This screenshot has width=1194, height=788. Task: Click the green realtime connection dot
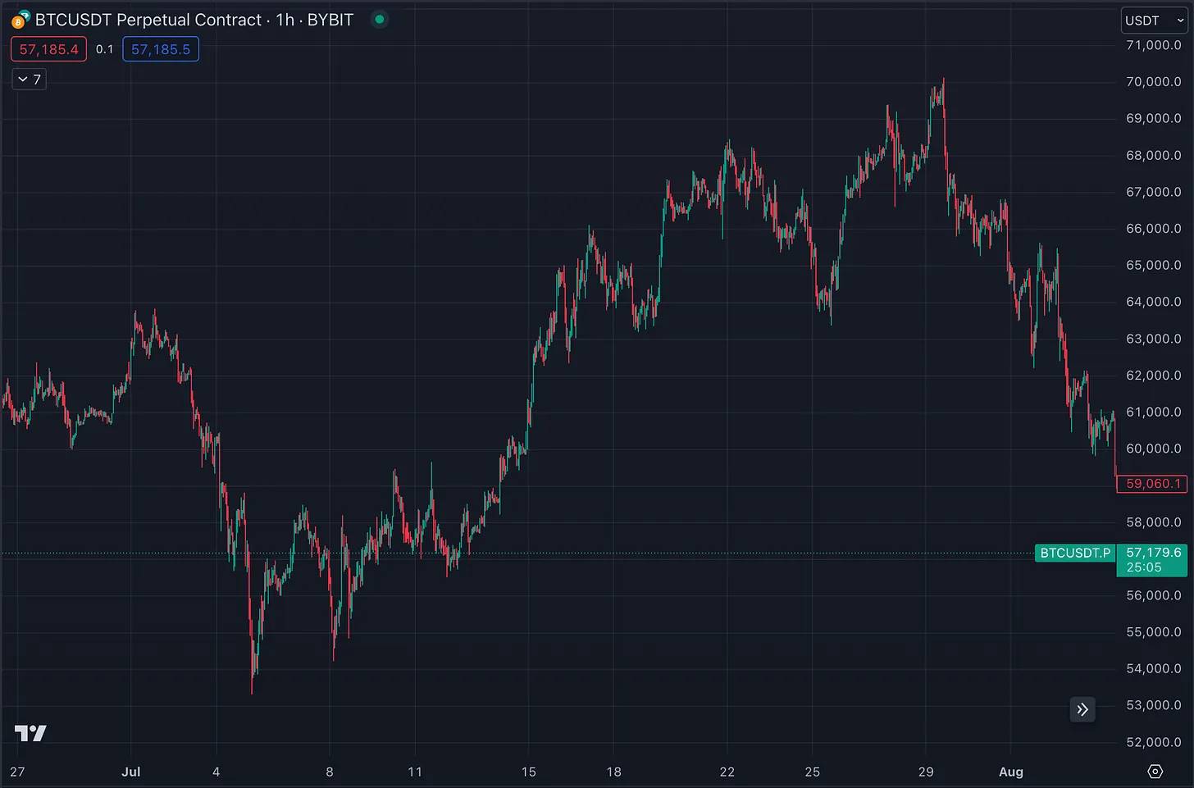click(x=378, y=18)
